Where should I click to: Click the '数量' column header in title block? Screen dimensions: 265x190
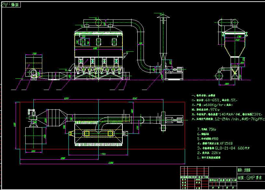(222, 180)
